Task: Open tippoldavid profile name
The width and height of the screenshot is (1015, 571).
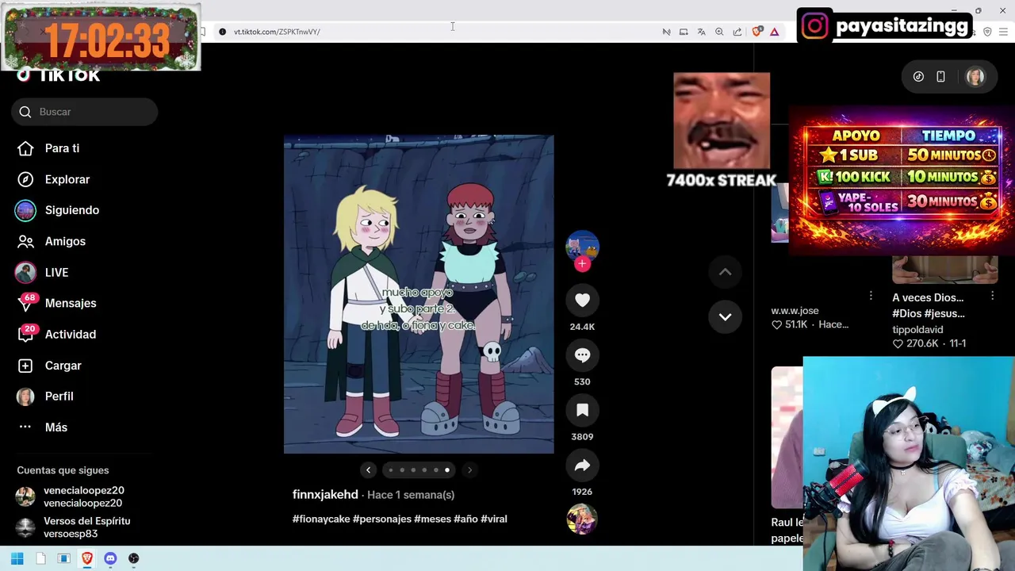Action: click(917, 329)
